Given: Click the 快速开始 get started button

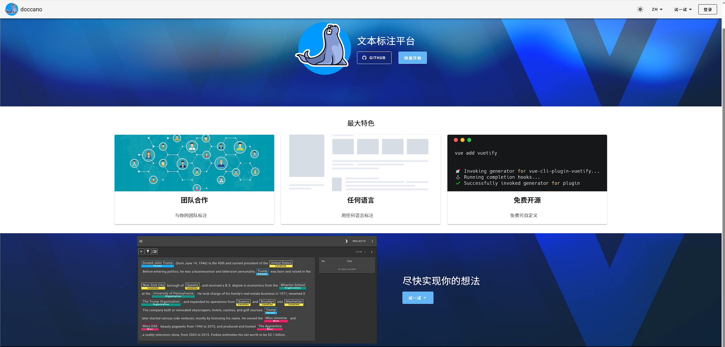Looking at the screenshot, I should (412, 58).
